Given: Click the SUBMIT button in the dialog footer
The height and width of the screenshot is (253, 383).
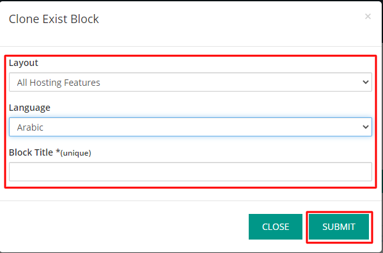Looking at the screenshot, I should coord(339,227).
